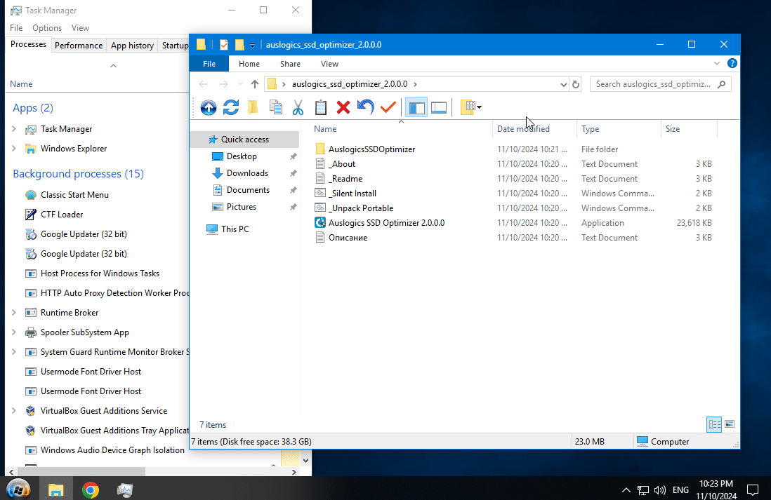This screenshot has height=500, width=771.
Task: Sort files by the Date modified column
Action: click(x=534, y=129)
